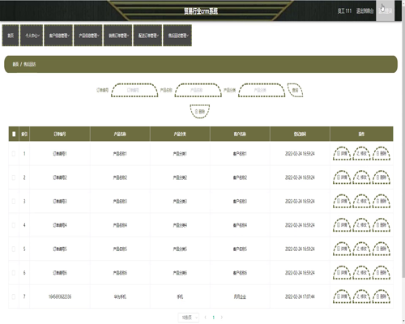Click the 查询 search button
Image resolution: width=405 pixels, height=324 pixels.
295,90
